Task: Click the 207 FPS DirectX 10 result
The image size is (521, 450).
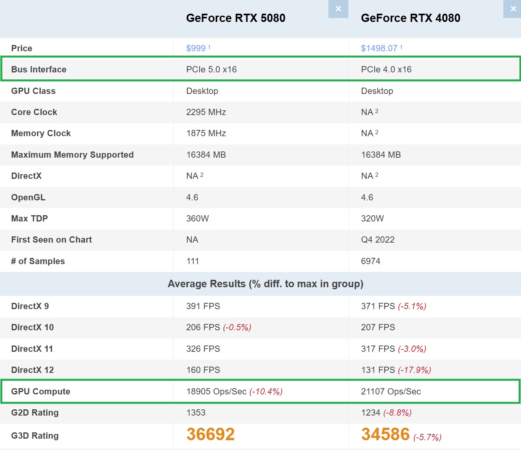Action: tap(378, 327)
